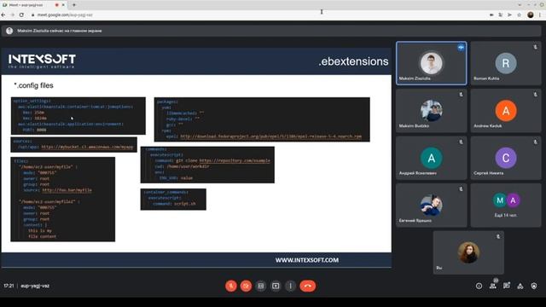Click the share page icon in address bar
Image resolution: width=546 pixels, height=307 pixels.
click(509, 15)
